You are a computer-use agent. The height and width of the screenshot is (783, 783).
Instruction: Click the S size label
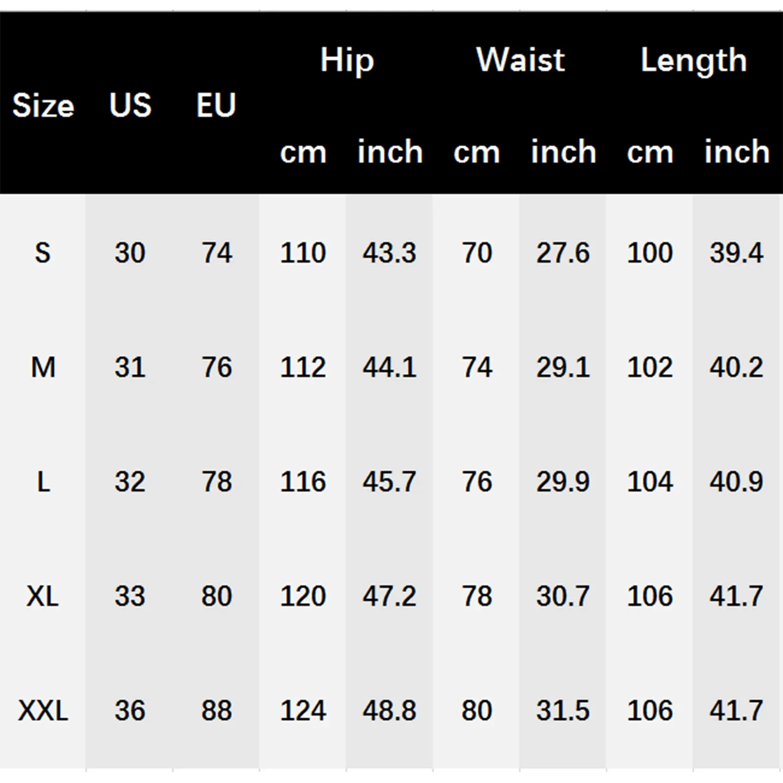[x=43, y=253]
